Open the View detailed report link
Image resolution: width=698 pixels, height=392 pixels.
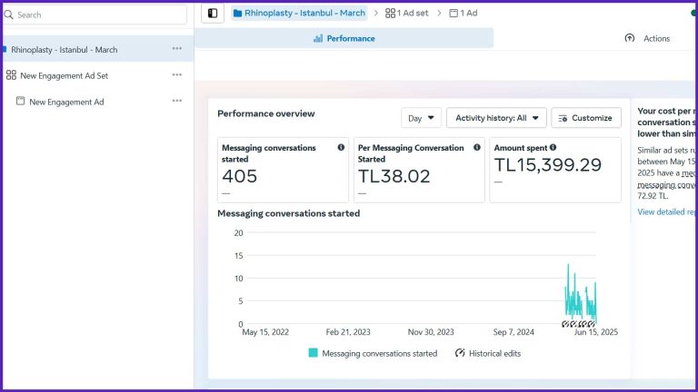coord(668,211)
